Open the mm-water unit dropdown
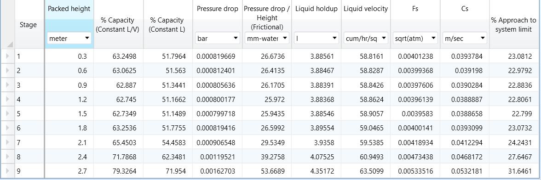Viewport: 541px width, 180px height. point(267,38)
